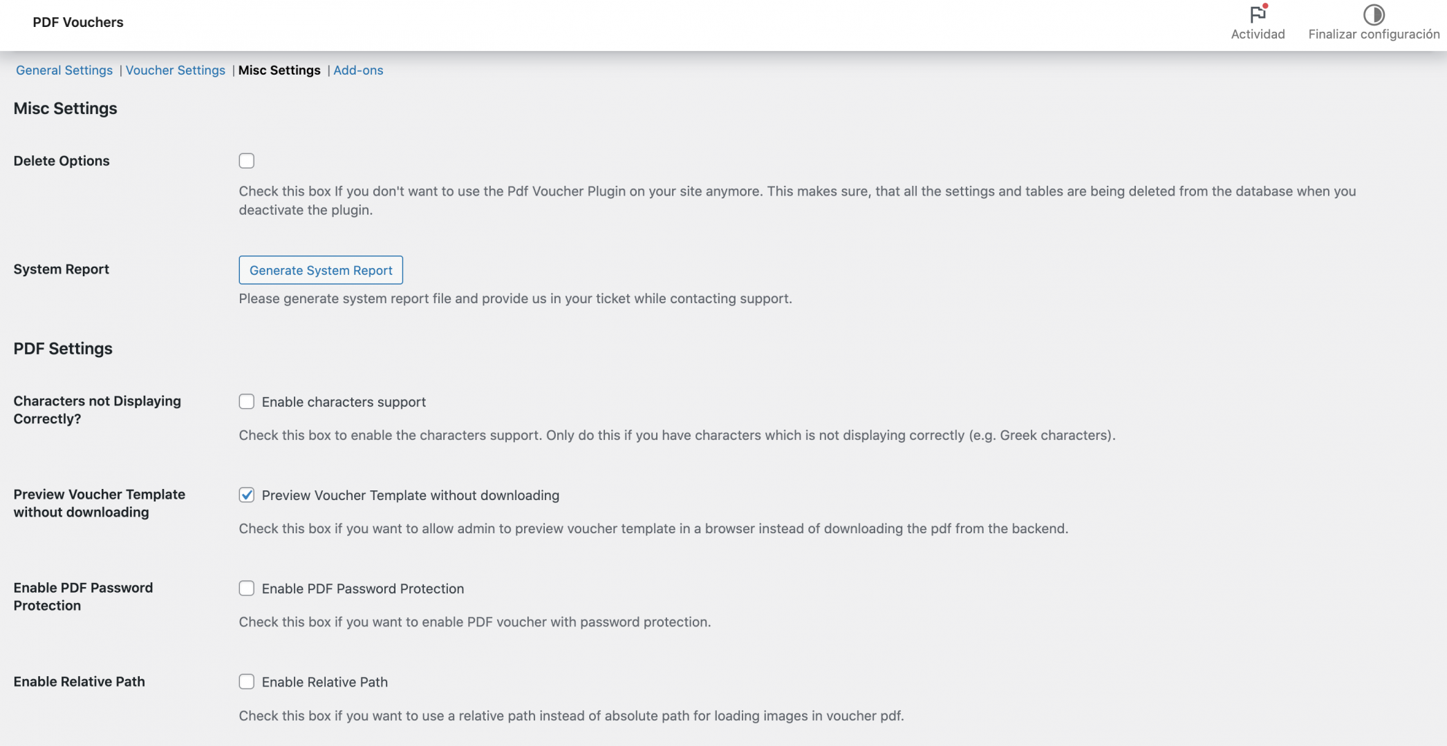Uncheck Preview Voucher Template without downloading
The image size is (1447, 746).
click(x=247, y=495)
